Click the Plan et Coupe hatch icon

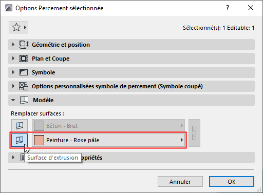pos(24,59)
